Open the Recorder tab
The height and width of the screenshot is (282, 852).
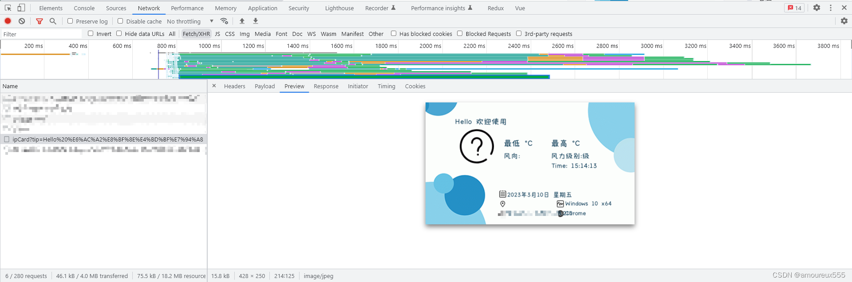tap(380, 8)
